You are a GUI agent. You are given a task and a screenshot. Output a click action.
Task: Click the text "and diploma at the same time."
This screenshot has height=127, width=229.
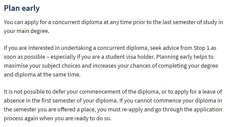pos(42,75)
